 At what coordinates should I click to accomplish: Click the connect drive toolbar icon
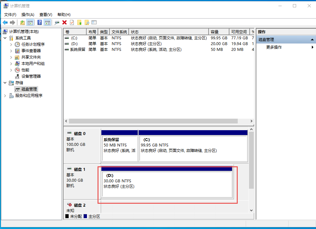[57, 22]
